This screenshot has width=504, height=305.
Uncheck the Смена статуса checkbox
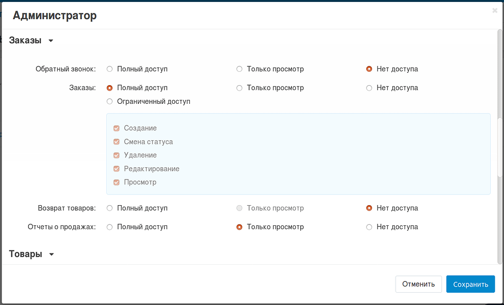[x=117, y=142]
